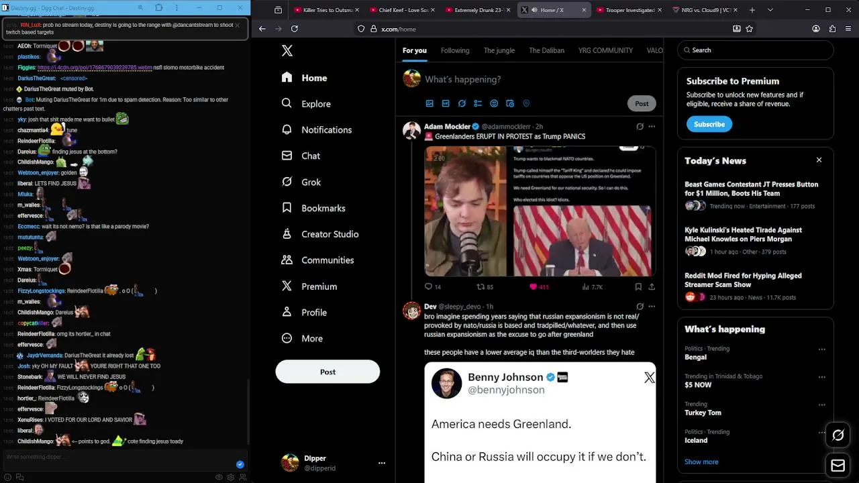Schedule the post with calendar icon
The image size is (859, 483).
click(510, 103)
